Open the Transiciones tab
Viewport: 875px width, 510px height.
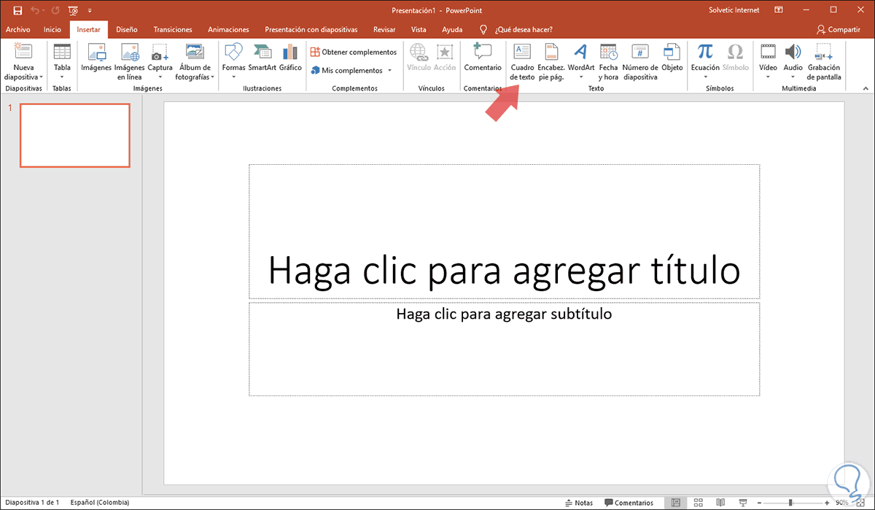click(x=173, y=29)
